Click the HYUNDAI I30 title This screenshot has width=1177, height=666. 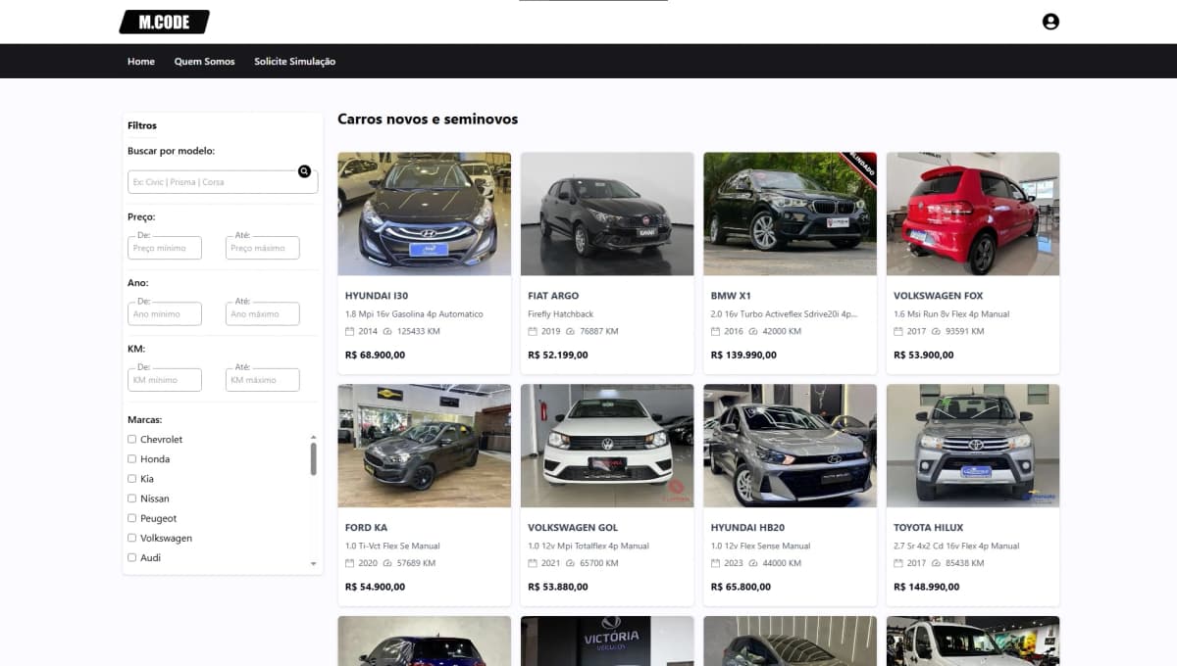pos(377,296)
